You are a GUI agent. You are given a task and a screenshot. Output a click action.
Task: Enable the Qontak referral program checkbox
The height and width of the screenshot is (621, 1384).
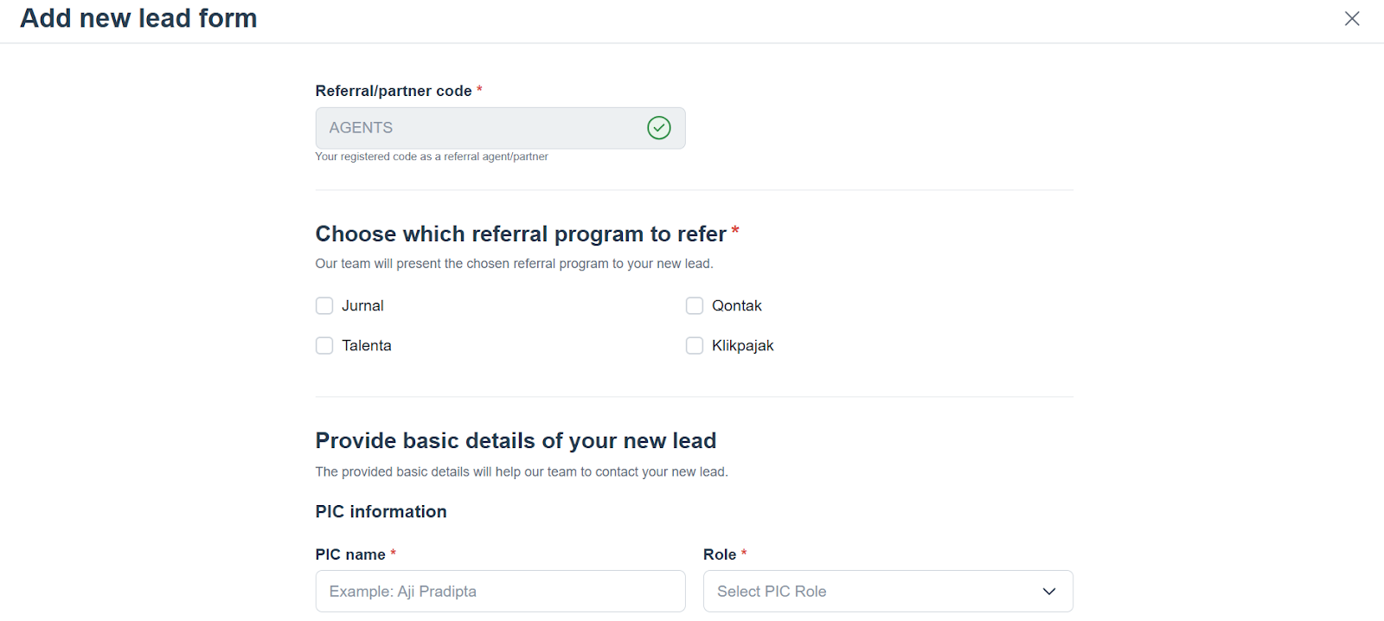[695, 306]
